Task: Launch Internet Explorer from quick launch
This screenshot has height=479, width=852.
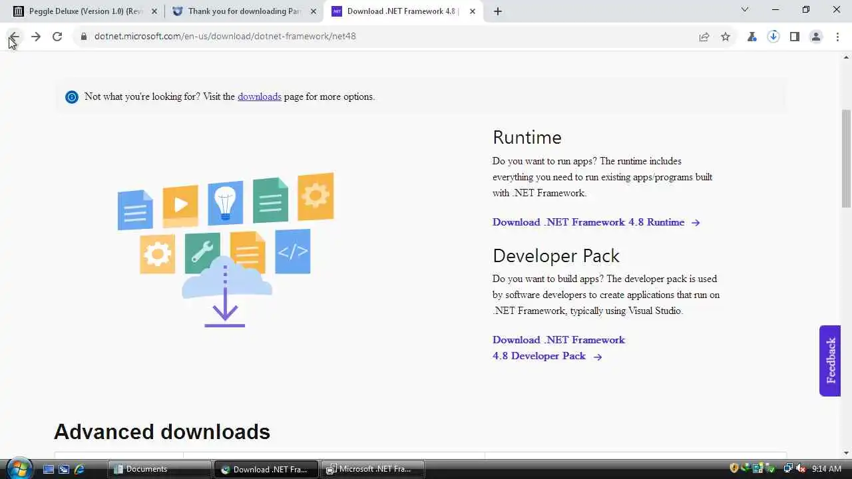Action: pos(79,469)
